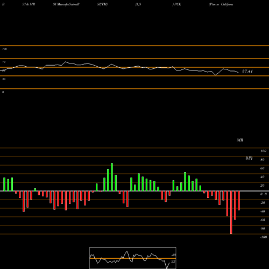The height and width of the screenshot is (269, 269).
Task: Click the 48 label in mini chart
Action: [173, 255]
